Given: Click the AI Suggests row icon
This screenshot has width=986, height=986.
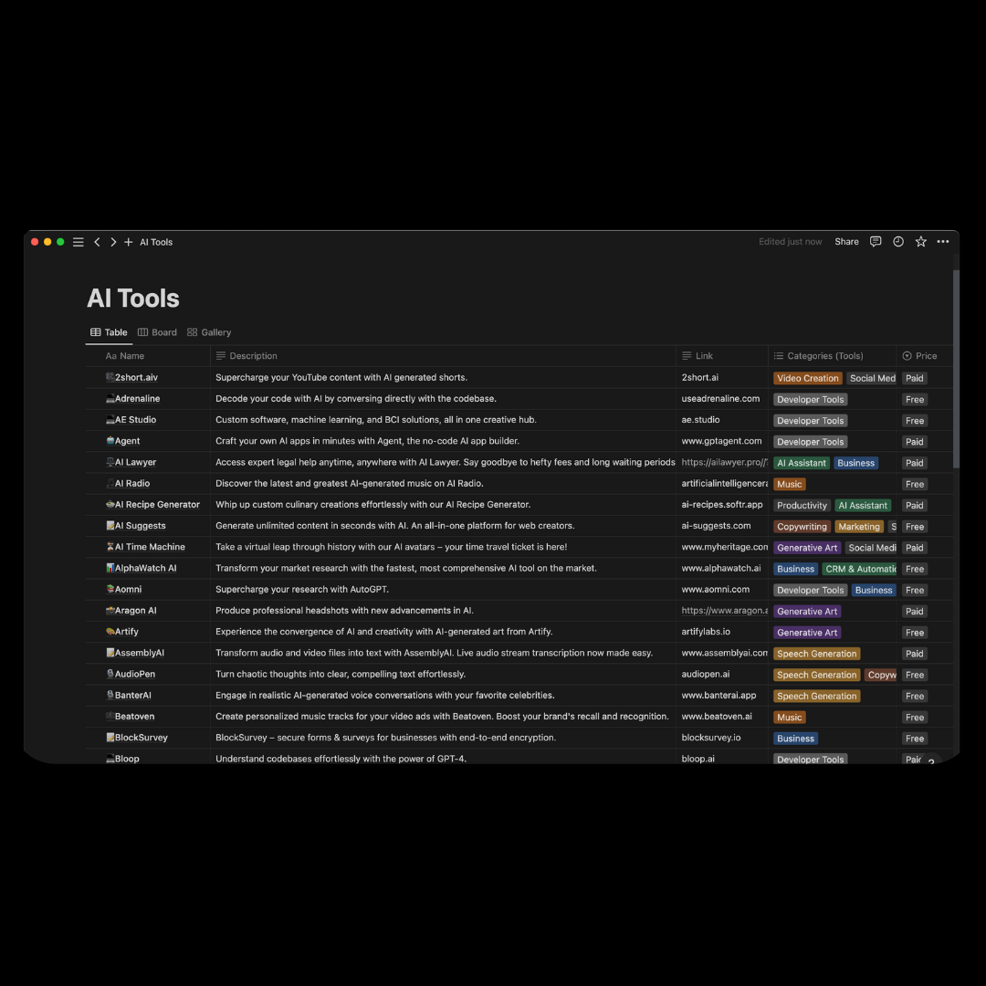Looking at the screenshot, I should click(x=110, y=526).
